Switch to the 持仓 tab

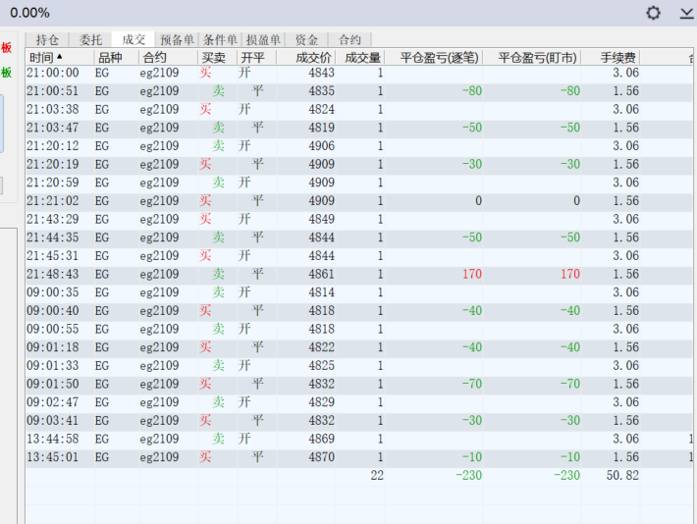(x=47, y=39)
